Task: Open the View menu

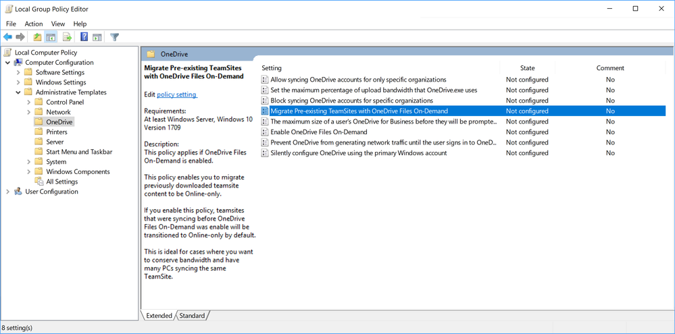Action: [58, 24]
